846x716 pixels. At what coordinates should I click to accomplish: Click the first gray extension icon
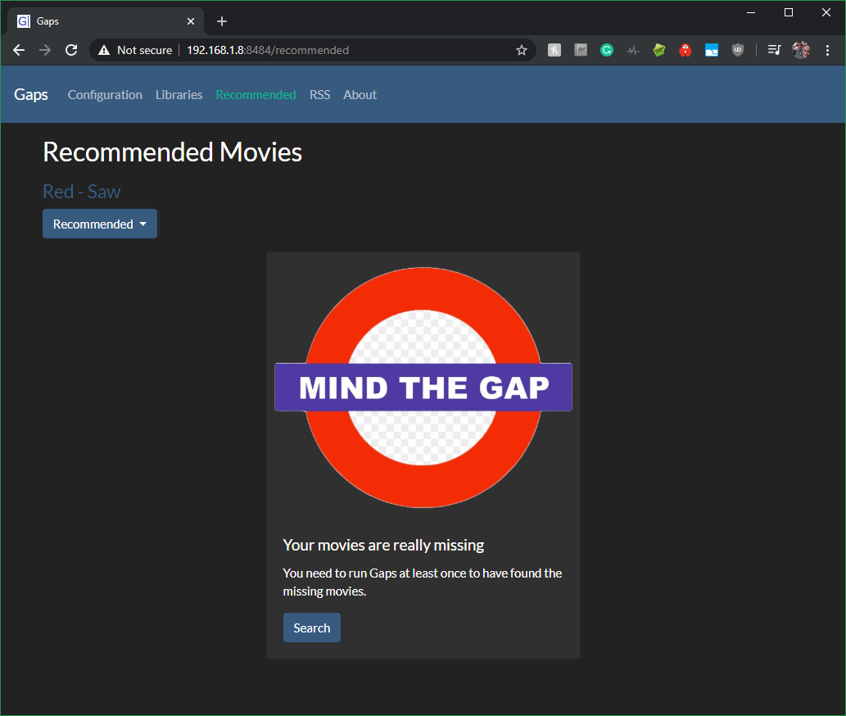click(x=554, y=50)
